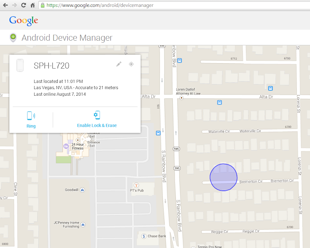Click the Tennis Pro Now label
This screenshot has width=310, height=248.
pyautogui.click(x=210, y=246)
